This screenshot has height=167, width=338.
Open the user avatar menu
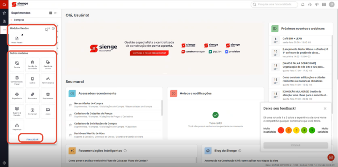point(332,4)
